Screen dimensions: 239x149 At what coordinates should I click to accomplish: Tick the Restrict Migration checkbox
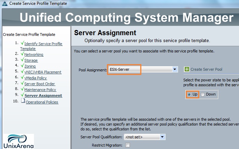[127, 145]
